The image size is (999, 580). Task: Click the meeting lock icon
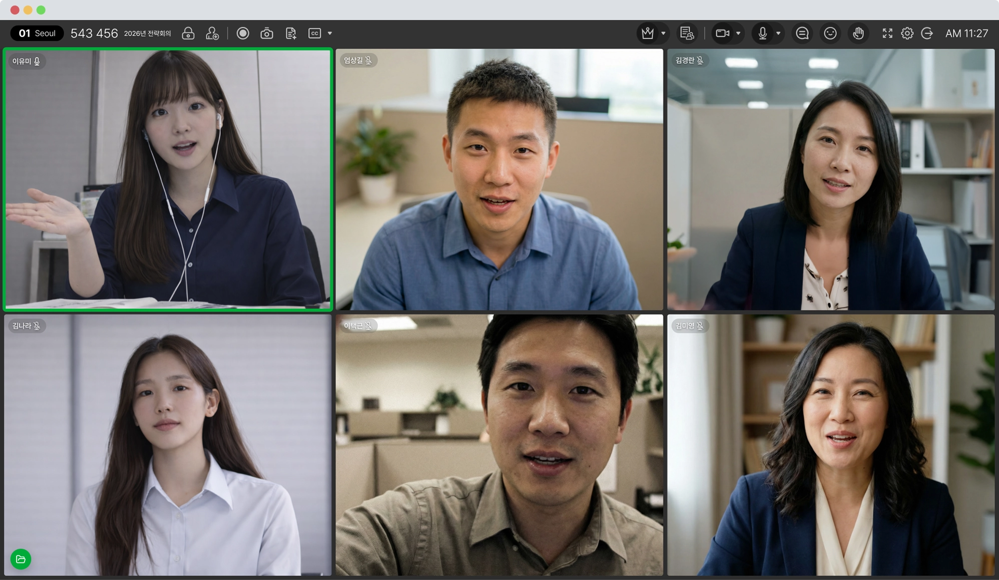[x=188, y=33]
